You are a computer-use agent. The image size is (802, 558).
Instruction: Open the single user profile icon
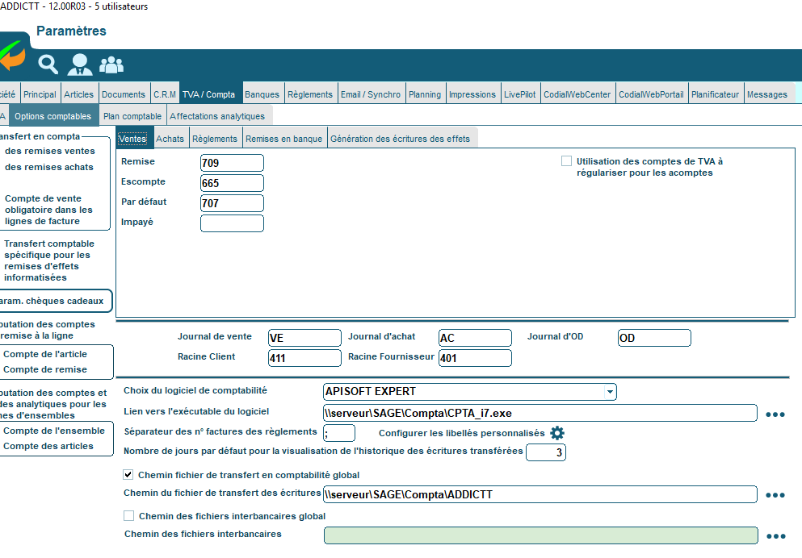[x=80, y=64]
